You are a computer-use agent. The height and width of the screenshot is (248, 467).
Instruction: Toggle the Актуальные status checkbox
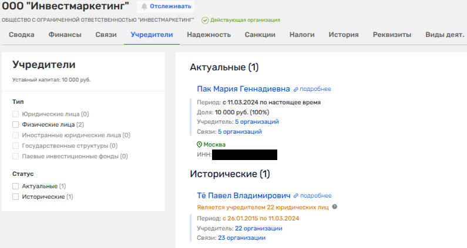16,186
